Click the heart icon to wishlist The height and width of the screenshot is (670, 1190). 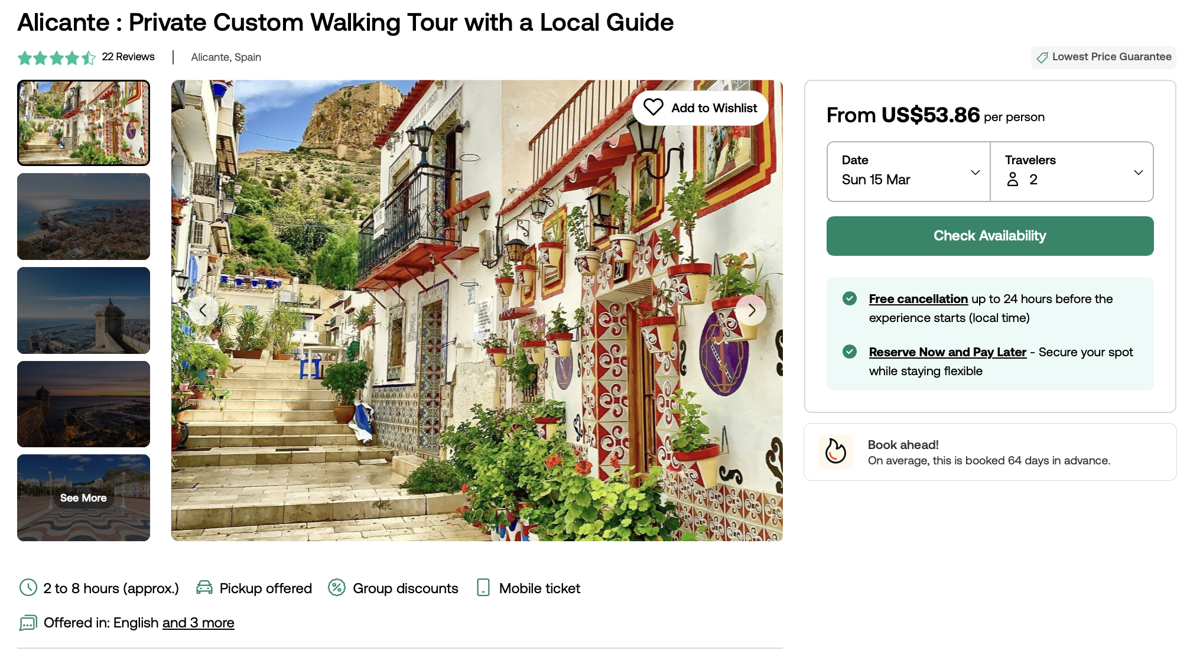click(653, 108)
